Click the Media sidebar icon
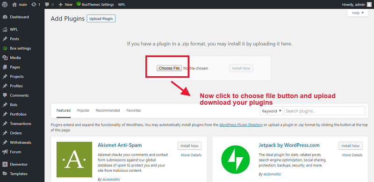 (x=5, y=58)
